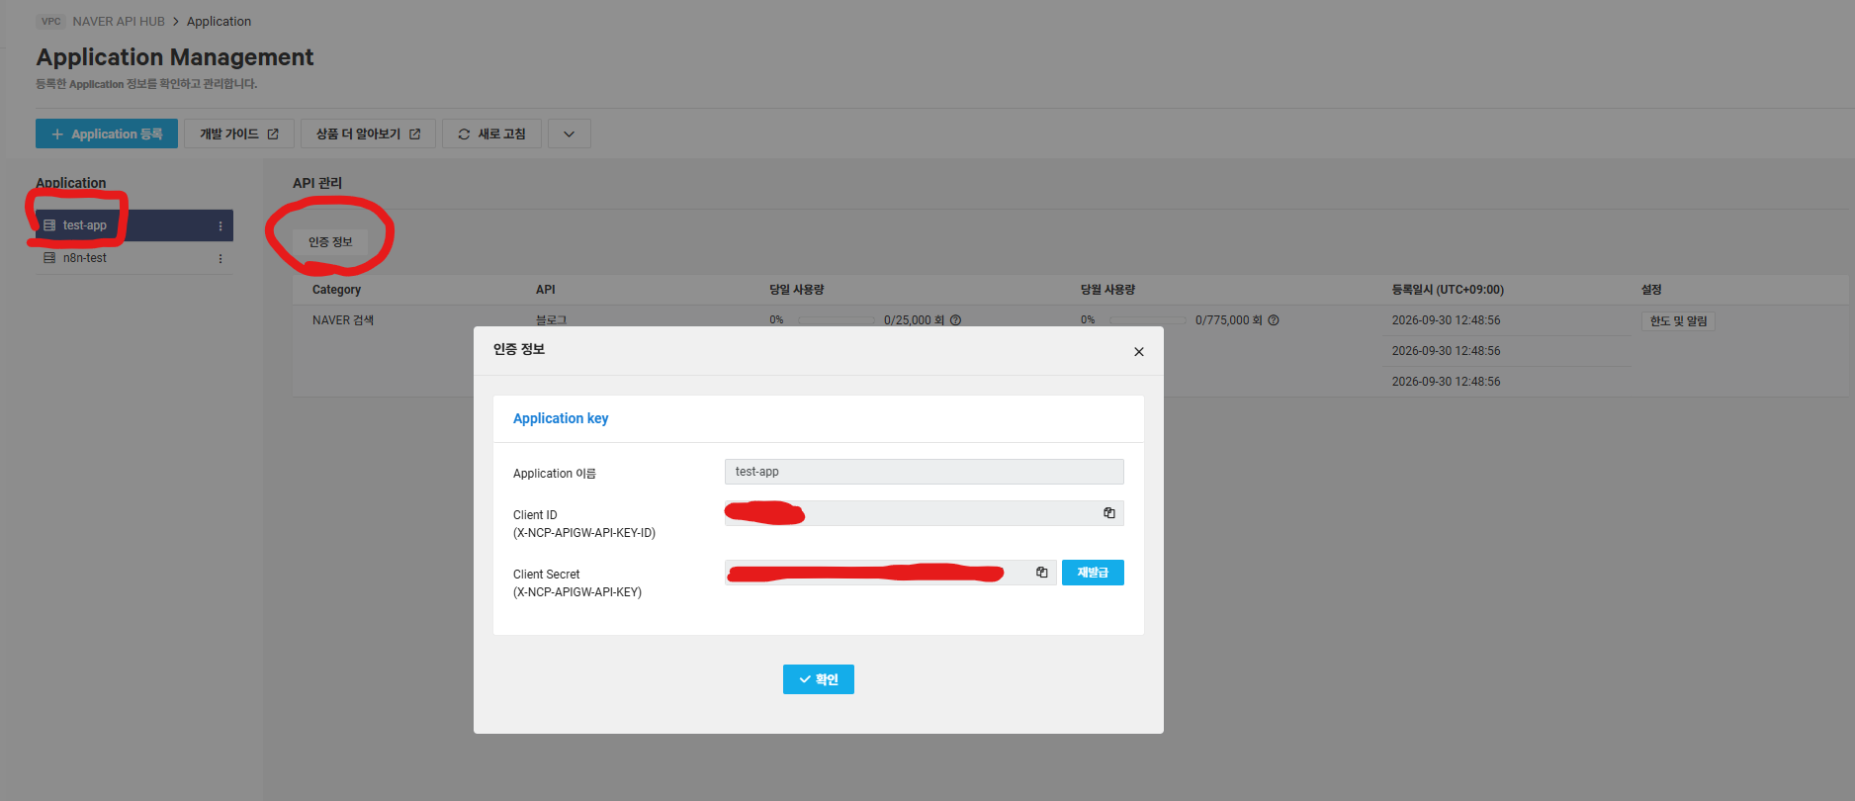
Task: Click the help icon next to 0/25,000 회
Action: (x=956, y=320)
